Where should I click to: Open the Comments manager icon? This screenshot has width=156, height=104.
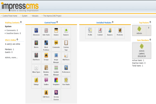pos(56,45)
